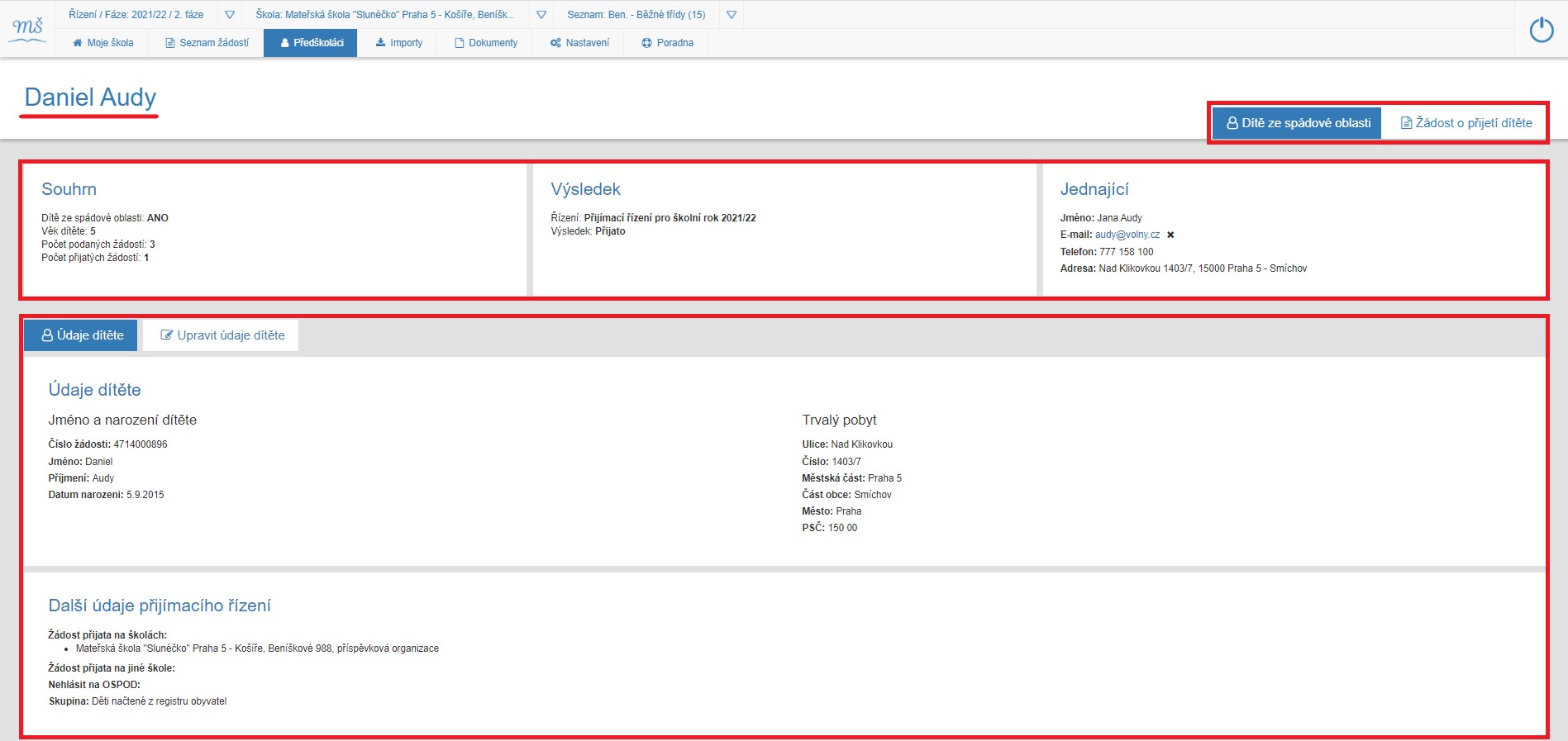Expand the Řízení / Fáze dropdown arrow
This screenshot has width=1568, height=741.
point(230,15)
